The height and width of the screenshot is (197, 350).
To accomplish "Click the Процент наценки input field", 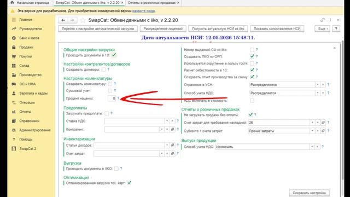I will click(x=112, y=99).
